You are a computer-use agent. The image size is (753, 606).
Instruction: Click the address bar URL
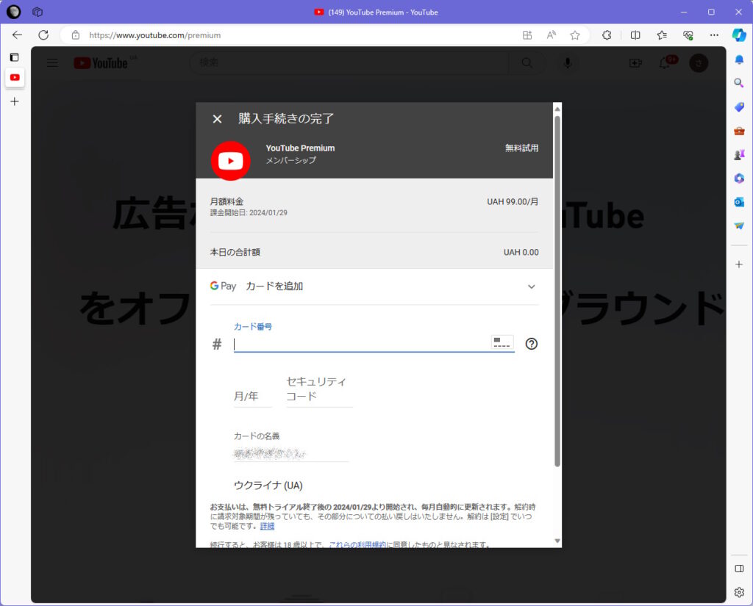coord(154,35)
